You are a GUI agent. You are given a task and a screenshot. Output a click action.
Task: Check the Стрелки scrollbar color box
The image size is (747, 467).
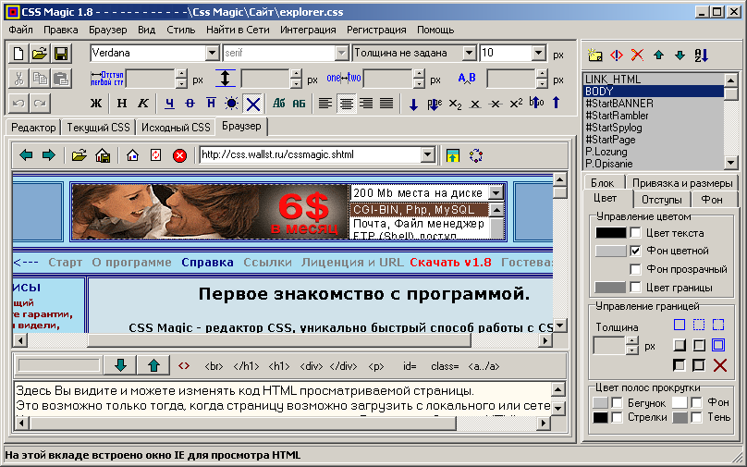(x=617, y=417)
